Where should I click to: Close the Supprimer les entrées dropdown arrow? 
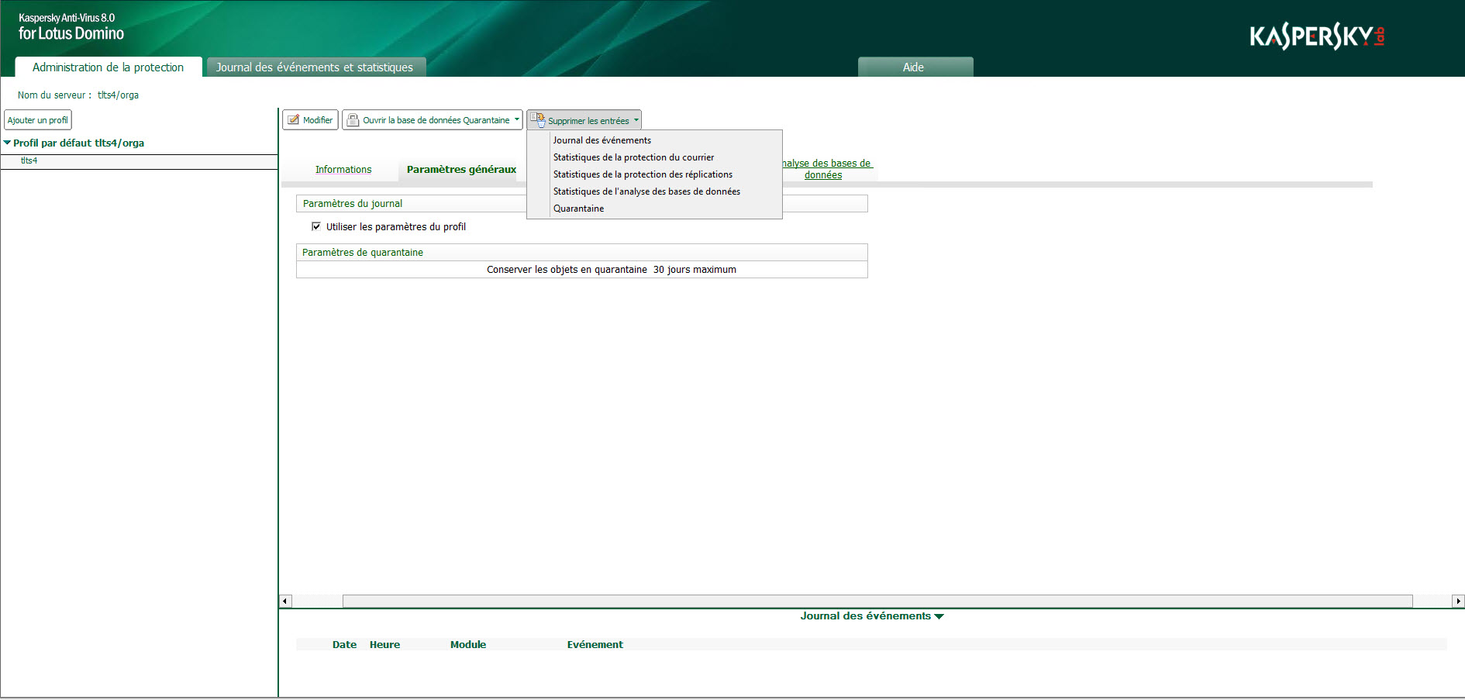tap(636, 120)
